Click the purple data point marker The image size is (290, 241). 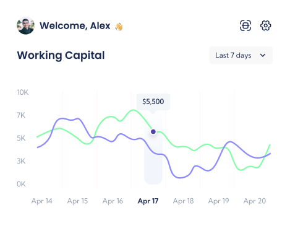tap(153, 131)
